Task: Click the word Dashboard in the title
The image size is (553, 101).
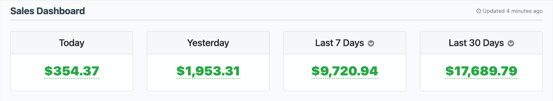Action: (61, 11)
